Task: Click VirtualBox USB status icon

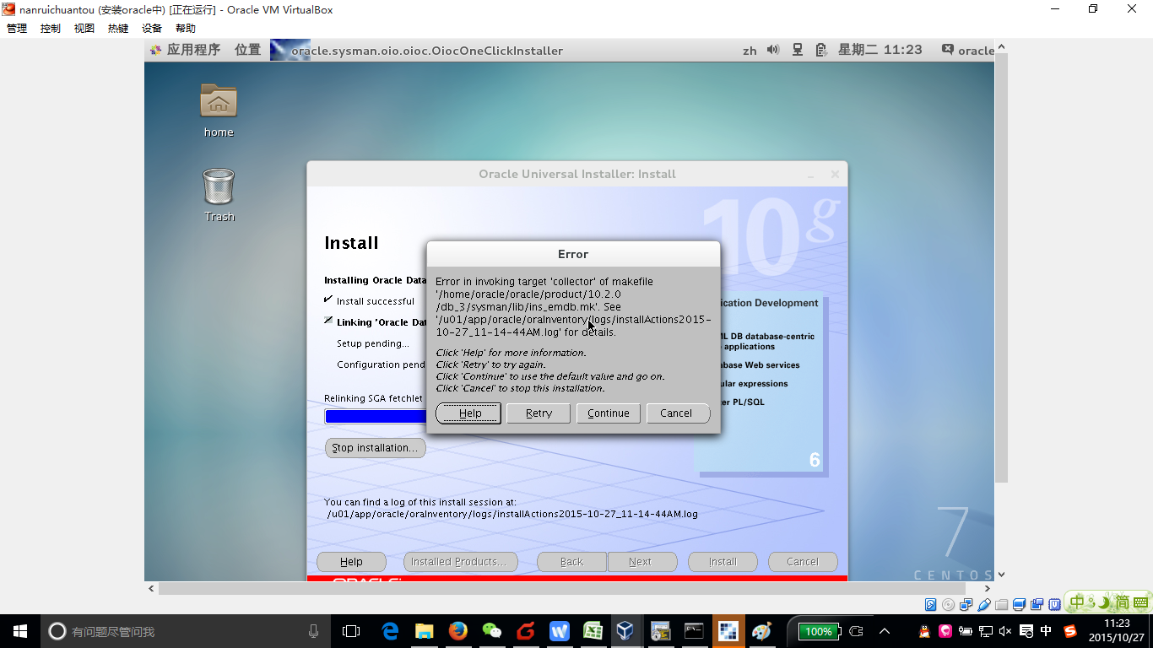Action: (x=983, y=605)
